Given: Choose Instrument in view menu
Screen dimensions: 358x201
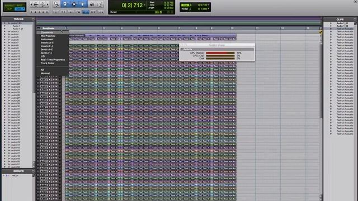Looking at the screenshot, I should (x=47, y=39).
